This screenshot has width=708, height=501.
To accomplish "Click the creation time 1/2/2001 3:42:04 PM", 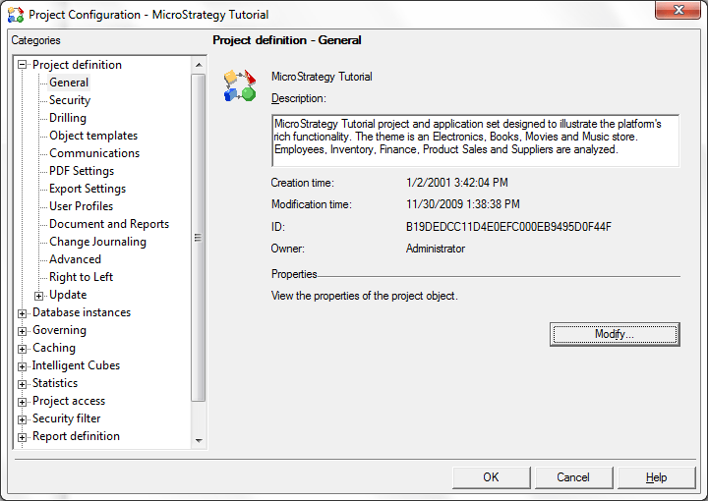I will tap(457, 183).
